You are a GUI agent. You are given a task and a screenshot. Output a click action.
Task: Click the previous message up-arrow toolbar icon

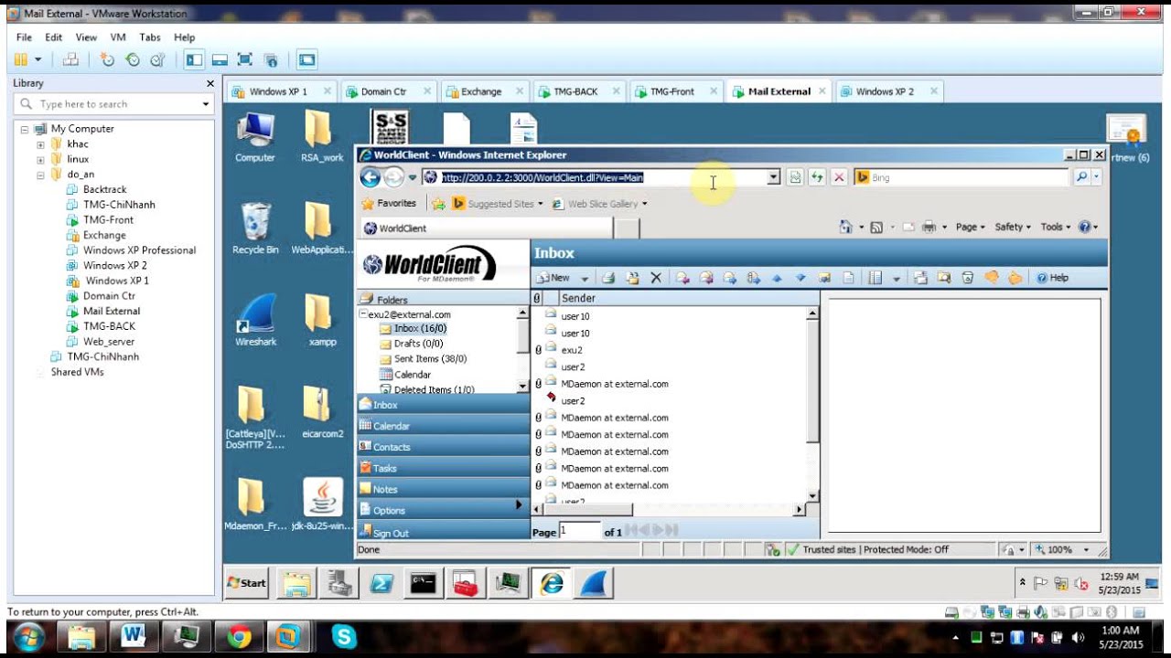tap(778, 278)
